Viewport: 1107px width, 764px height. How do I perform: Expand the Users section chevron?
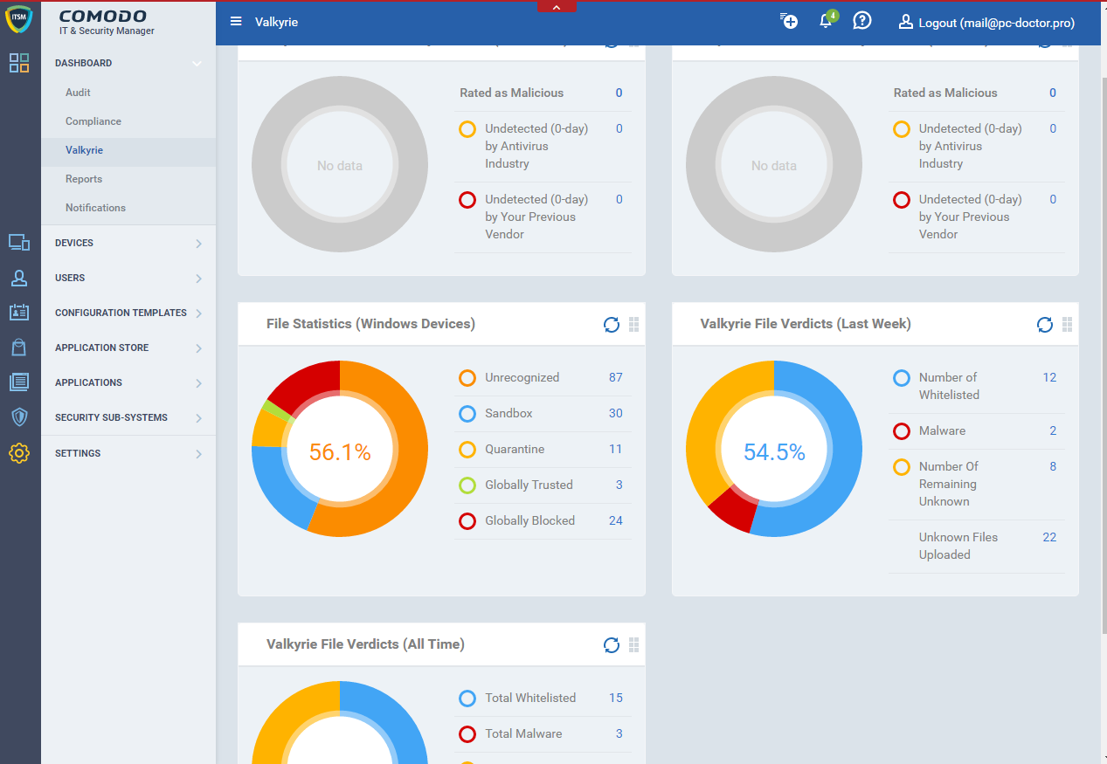pos(199,279)
